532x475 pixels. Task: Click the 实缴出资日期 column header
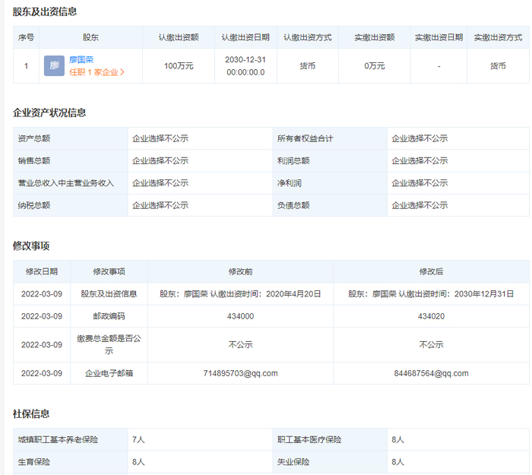tap(439, 37)
